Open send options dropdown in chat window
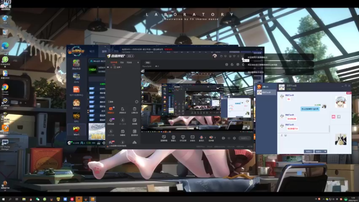The height and width of the screenshot is (202, 359). click(325, 152)
